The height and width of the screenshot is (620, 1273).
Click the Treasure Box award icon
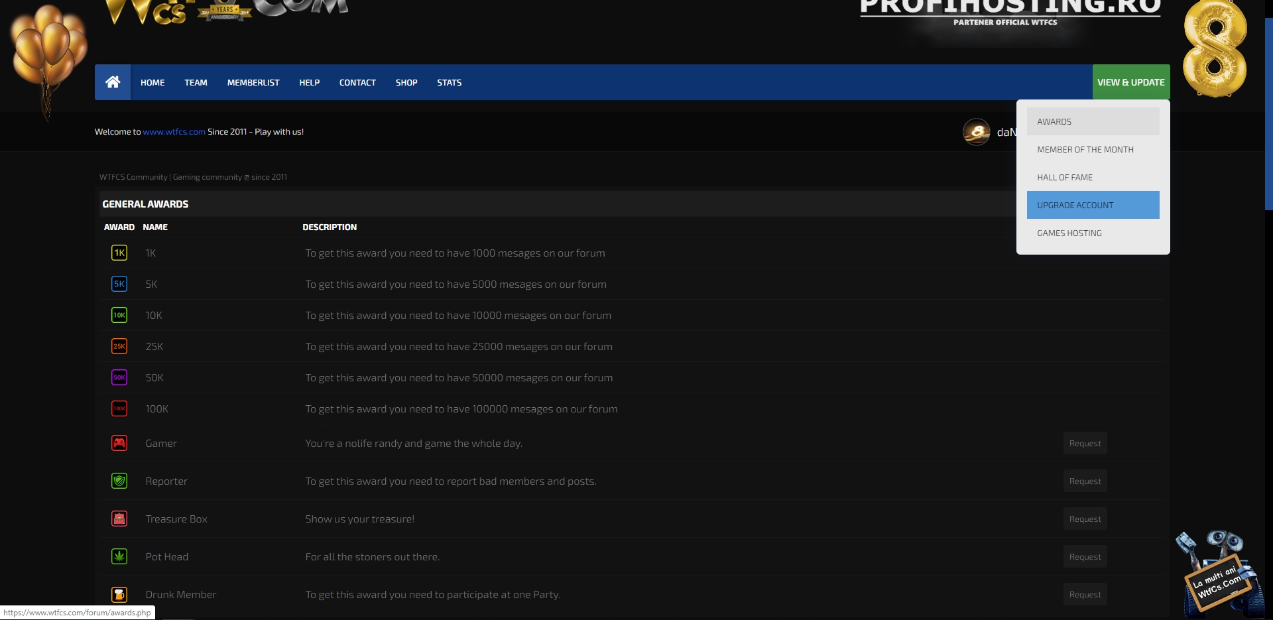pyautogui.click(x=119, y=519)
